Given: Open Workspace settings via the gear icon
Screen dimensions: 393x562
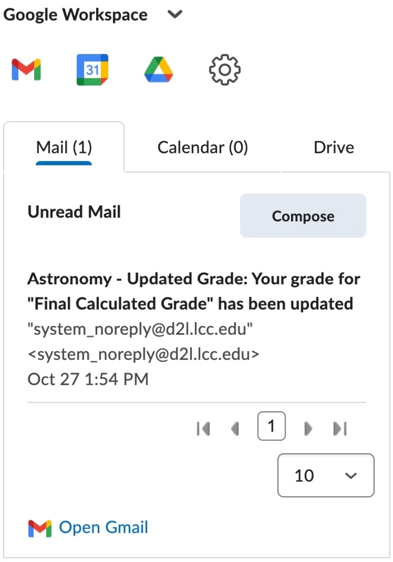Looking at the screenshot, I should (224, 69).
